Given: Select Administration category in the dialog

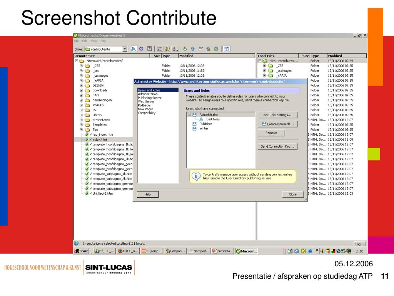Looking at the screenshot, I should point(148,94).
